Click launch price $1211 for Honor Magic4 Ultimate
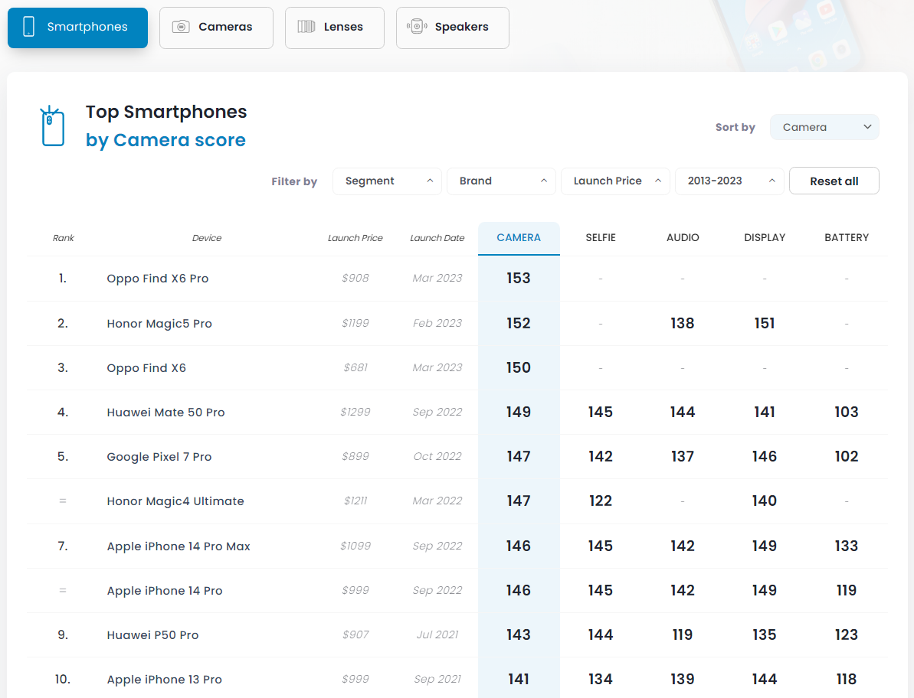This screenshot has width=914, height=698. coord(355,501)
